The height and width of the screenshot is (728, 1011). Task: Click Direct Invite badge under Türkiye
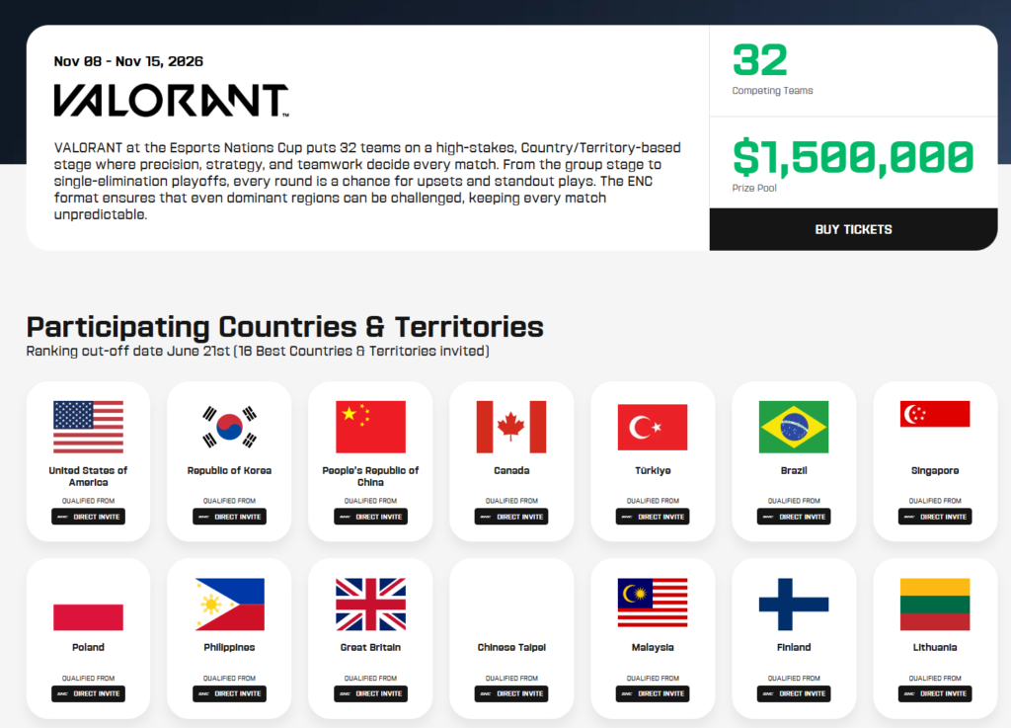click(x=653, y=517)
